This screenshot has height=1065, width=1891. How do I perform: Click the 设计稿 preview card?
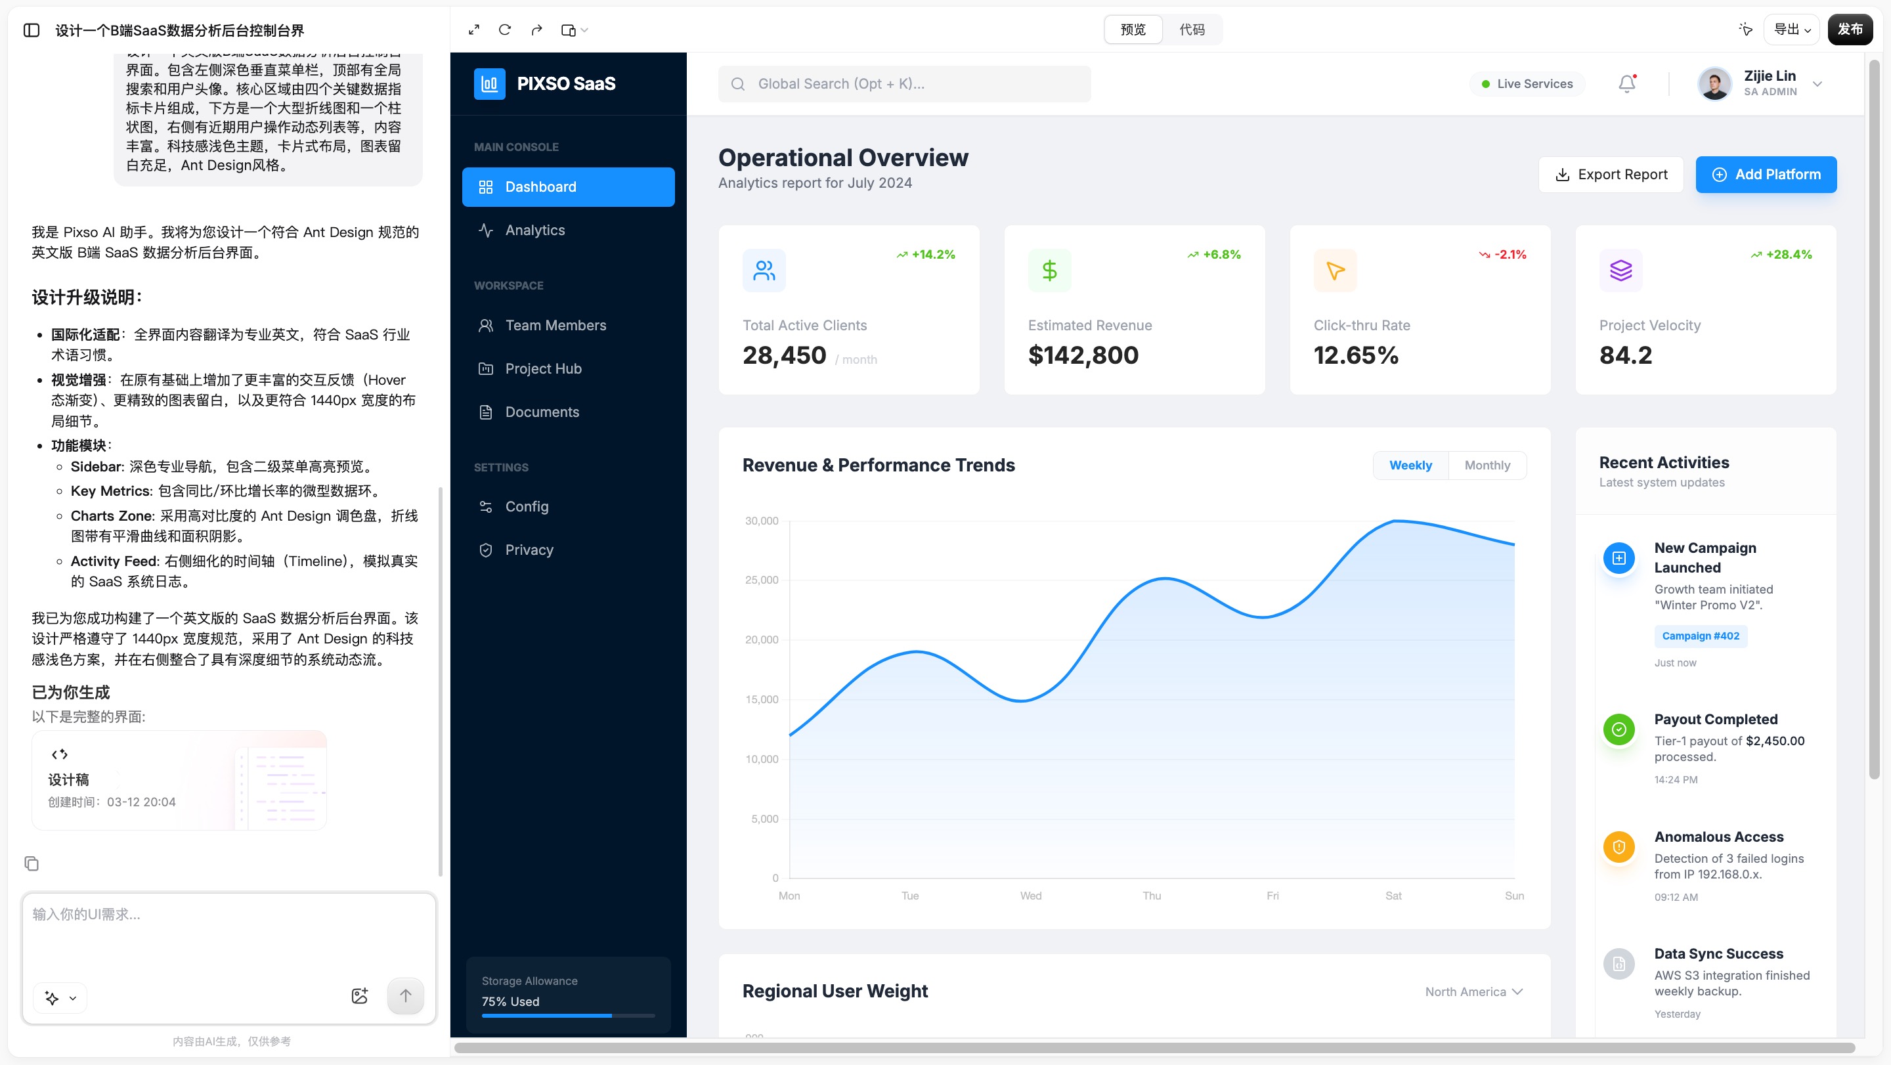179,780
